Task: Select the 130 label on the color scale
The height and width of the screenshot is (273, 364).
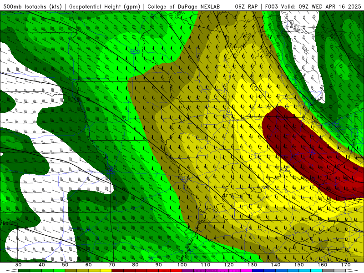Action: [252, 265]
